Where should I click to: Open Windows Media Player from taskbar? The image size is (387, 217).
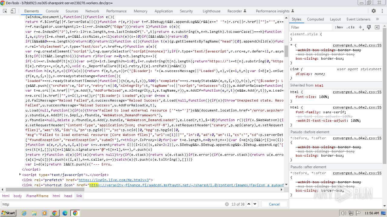pyautogui.click(x=44, y=213)
